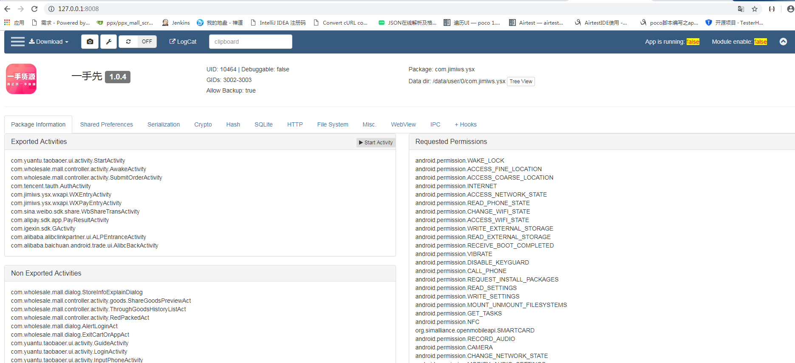This screenshot has width=795, height=363.
Task: Select the WXPayEntryActivity entry
Action: [66, 203]
